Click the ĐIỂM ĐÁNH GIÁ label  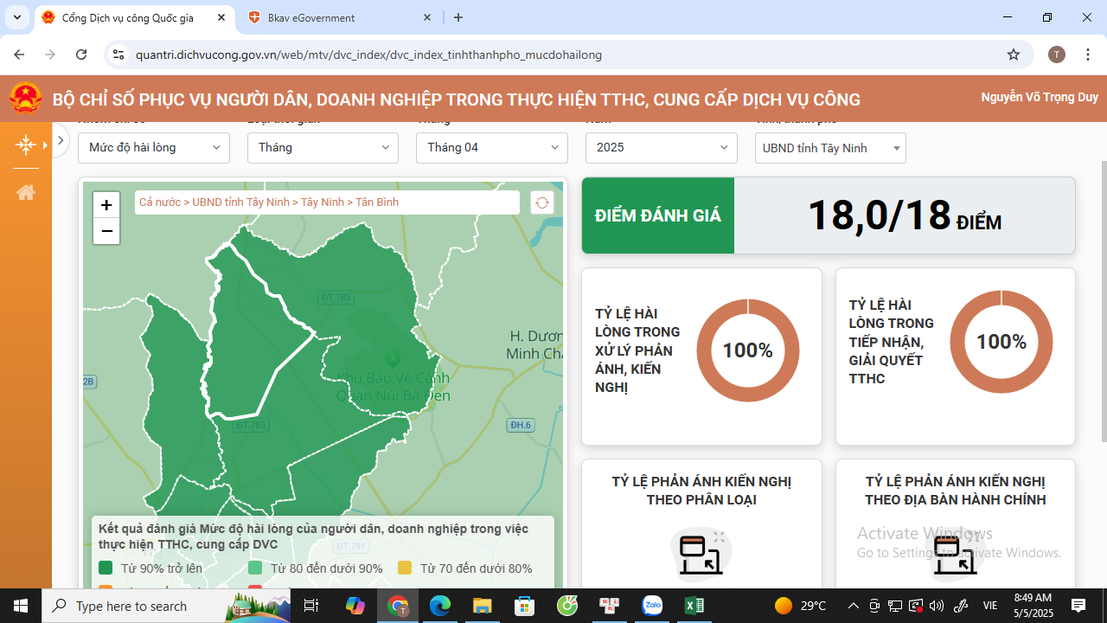[658, 215]
